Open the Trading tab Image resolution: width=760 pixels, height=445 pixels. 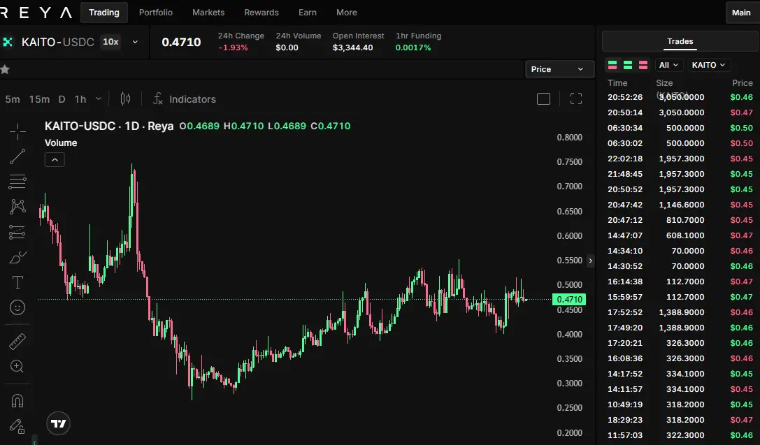pyautogui.click(x=103, y=13)
